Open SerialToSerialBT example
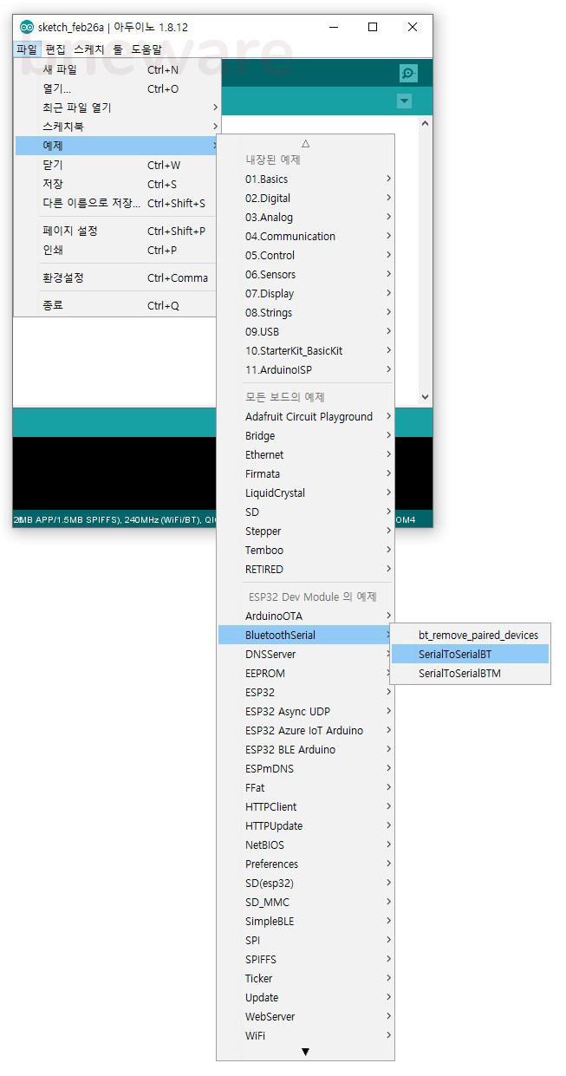This screenshot has width=566, height=1076. 471,654
